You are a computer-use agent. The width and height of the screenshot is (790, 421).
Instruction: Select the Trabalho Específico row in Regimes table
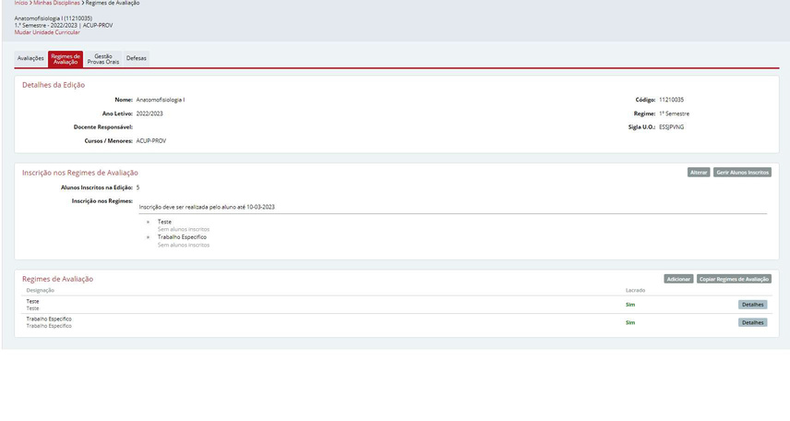point(397,323)
